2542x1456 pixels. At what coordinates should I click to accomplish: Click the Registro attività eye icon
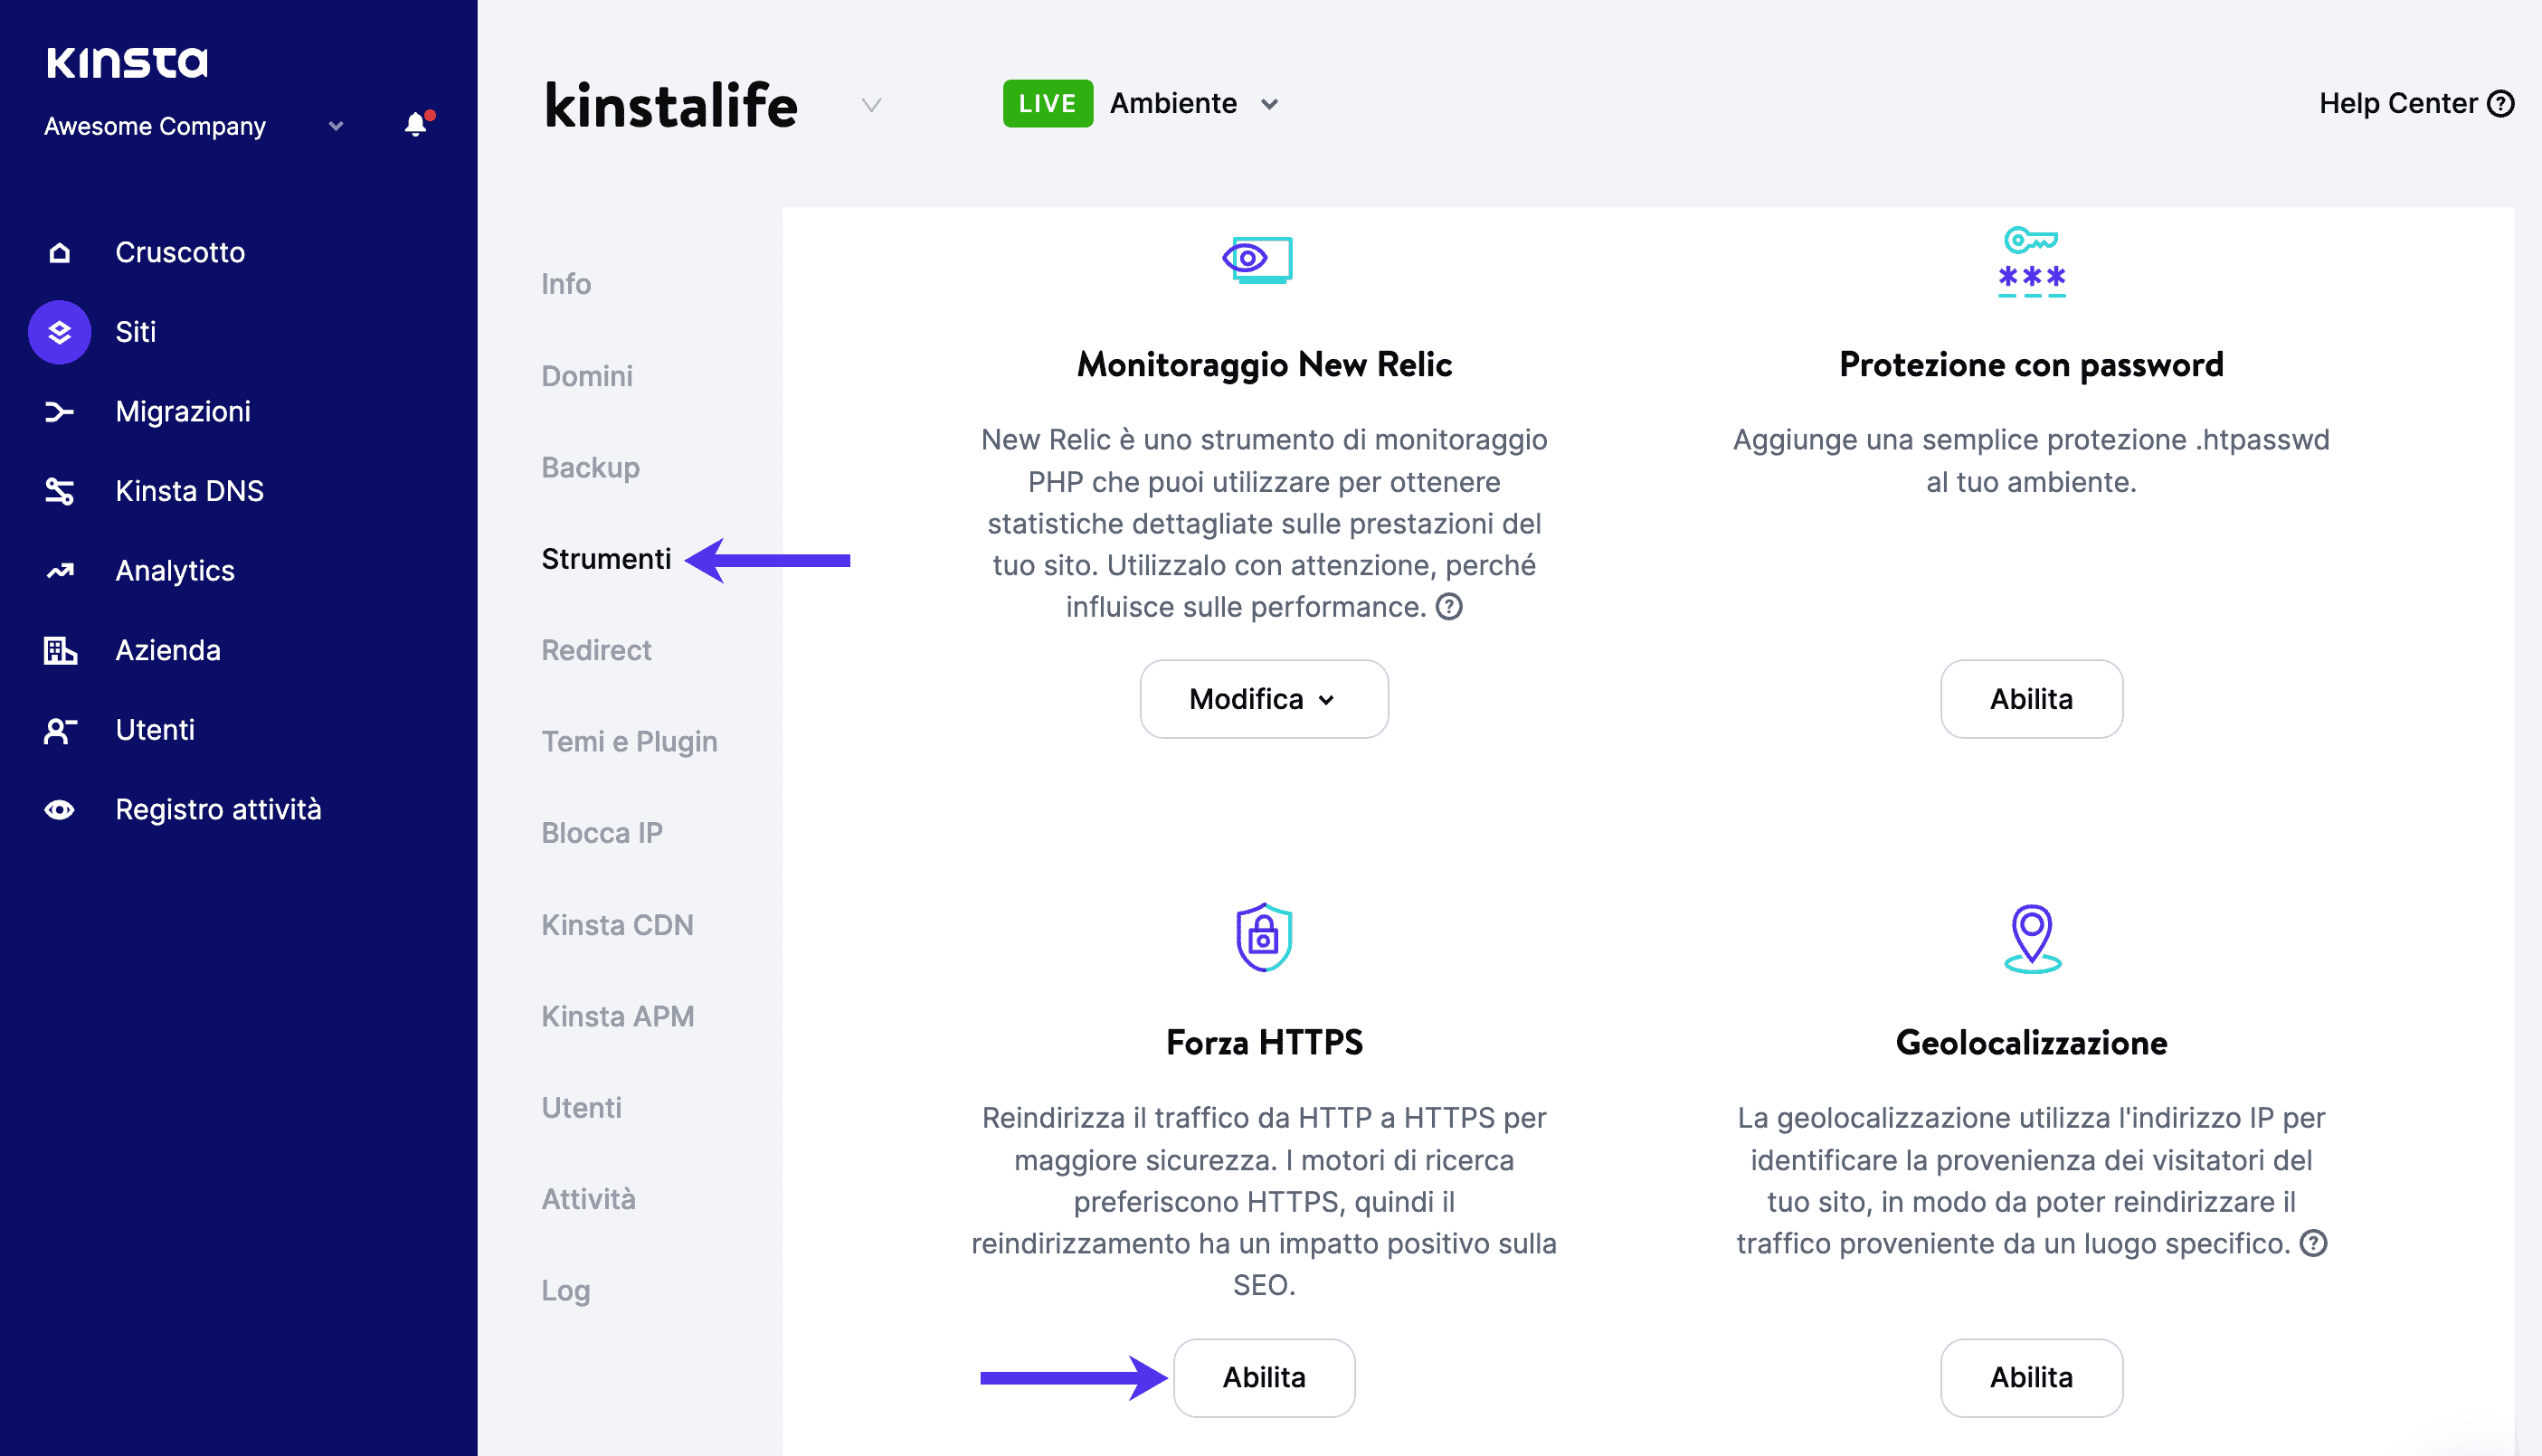pos(59,809)
